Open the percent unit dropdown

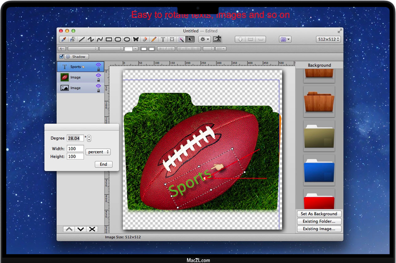tap(98, 152)
